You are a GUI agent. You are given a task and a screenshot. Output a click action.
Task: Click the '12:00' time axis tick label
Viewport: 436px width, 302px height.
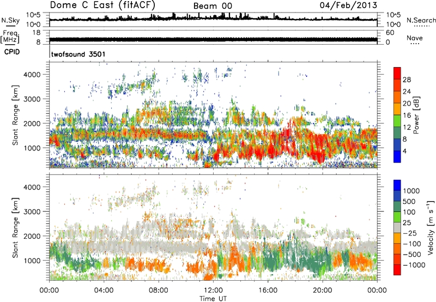[213, 291]
